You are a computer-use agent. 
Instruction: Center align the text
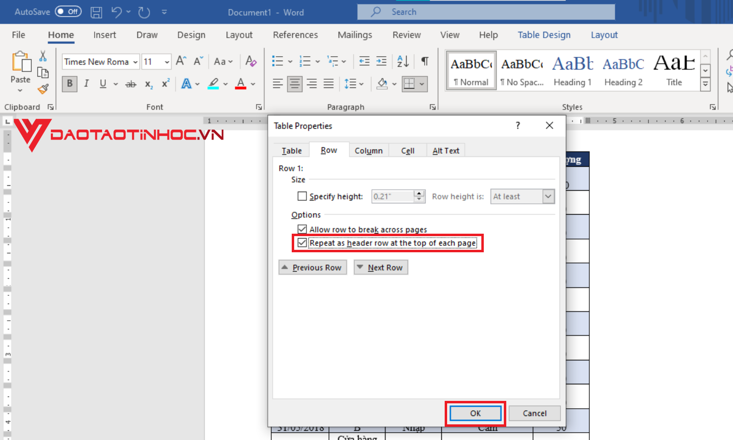click(x=295, y=84)
